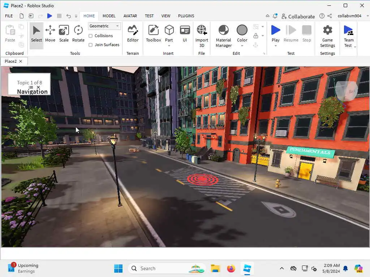Click the open place icon in quick access
The image size is (370, 277).
coord(31,16)
